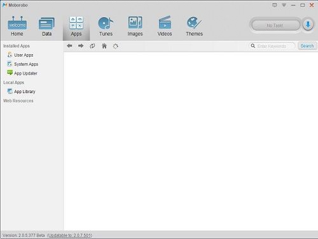Click the App Library icon
Viewport: 318px width, 239px height.
coord(10,91)
